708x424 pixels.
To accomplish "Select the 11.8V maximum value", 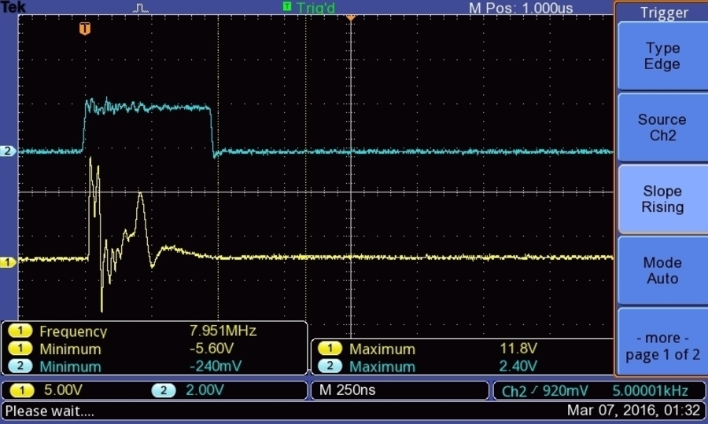I will coord(518,349).
